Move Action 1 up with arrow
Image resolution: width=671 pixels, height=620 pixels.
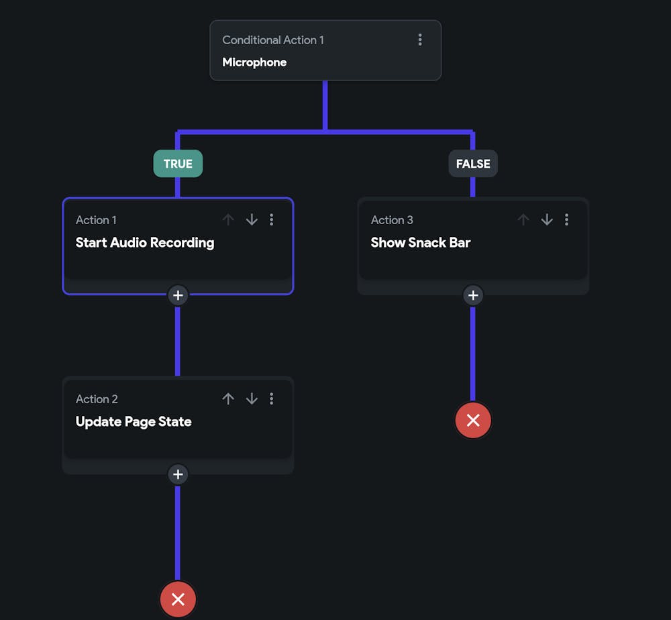click(228, 219)
